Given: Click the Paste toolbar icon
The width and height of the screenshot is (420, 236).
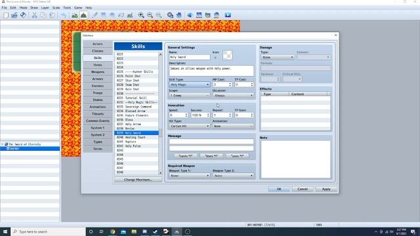Looking at the screenshot, I should (x=52, y=15).
